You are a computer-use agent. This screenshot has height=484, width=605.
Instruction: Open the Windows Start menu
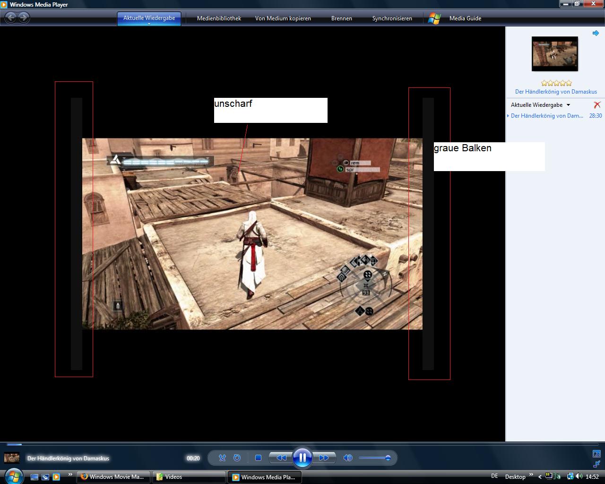pyautogui.click(x=13, y=475)
